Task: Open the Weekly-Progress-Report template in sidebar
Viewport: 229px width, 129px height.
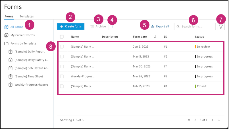Action: point(31,84)
